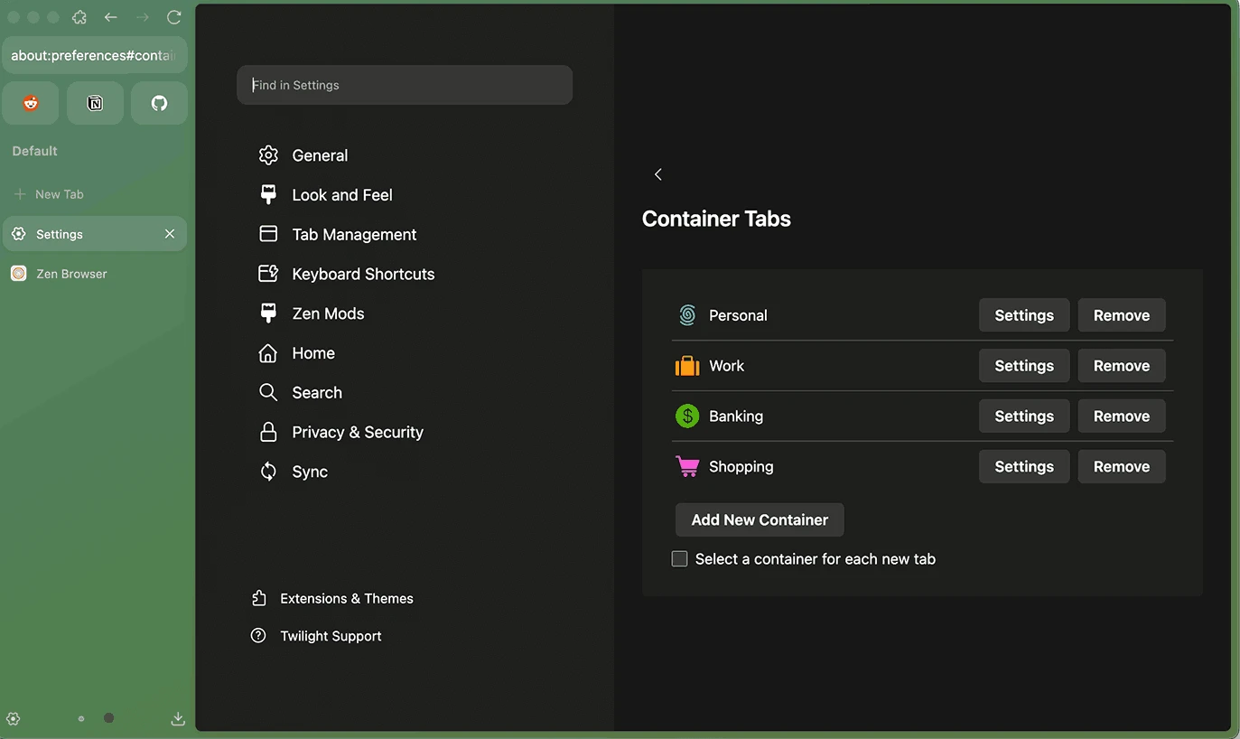Go back using the toolbar back arrow

(111, 17)
